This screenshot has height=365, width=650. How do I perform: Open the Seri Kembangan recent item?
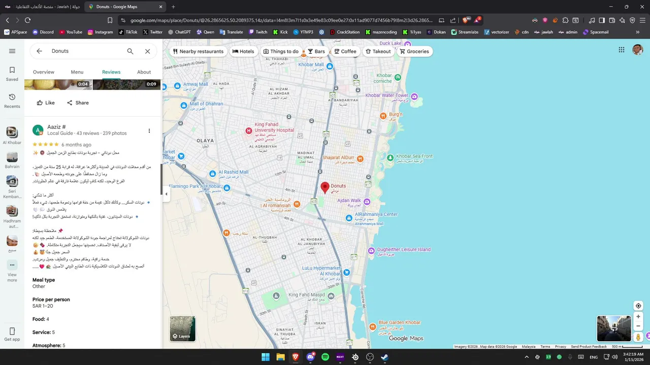12,187
